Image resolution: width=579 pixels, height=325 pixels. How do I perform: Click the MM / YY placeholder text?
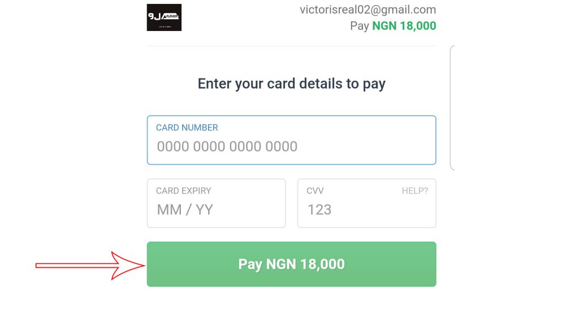[x=185, y=210]
